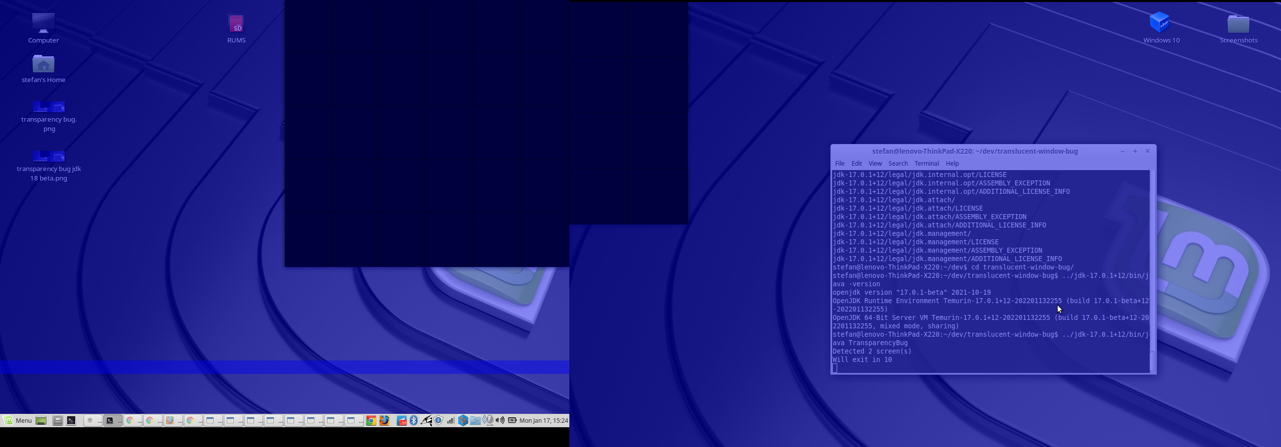Click the Show Desktop panel icon
The width and height of the screenshot is (1281, 447).
[x=41, y=421]
